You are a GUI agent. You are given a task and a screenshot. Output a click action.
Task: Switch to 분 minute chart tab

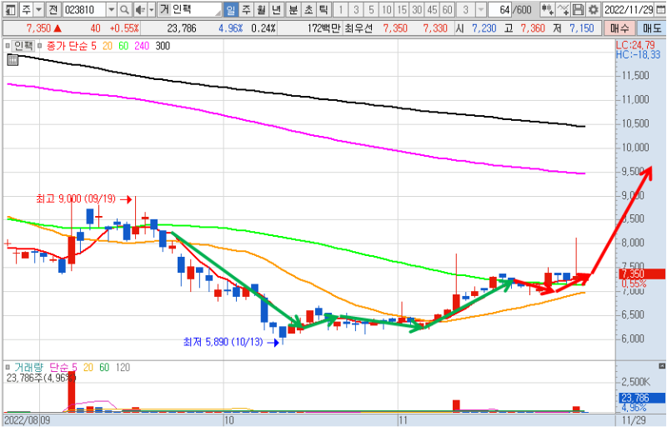293,9
